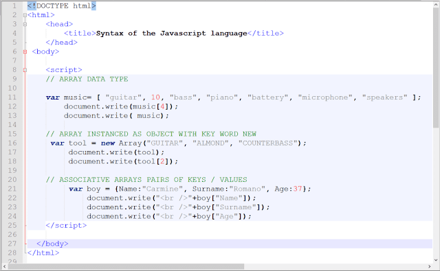Click the boy["Age"] write statement
This screenshot has width=440, height=271.
[169, 216]
